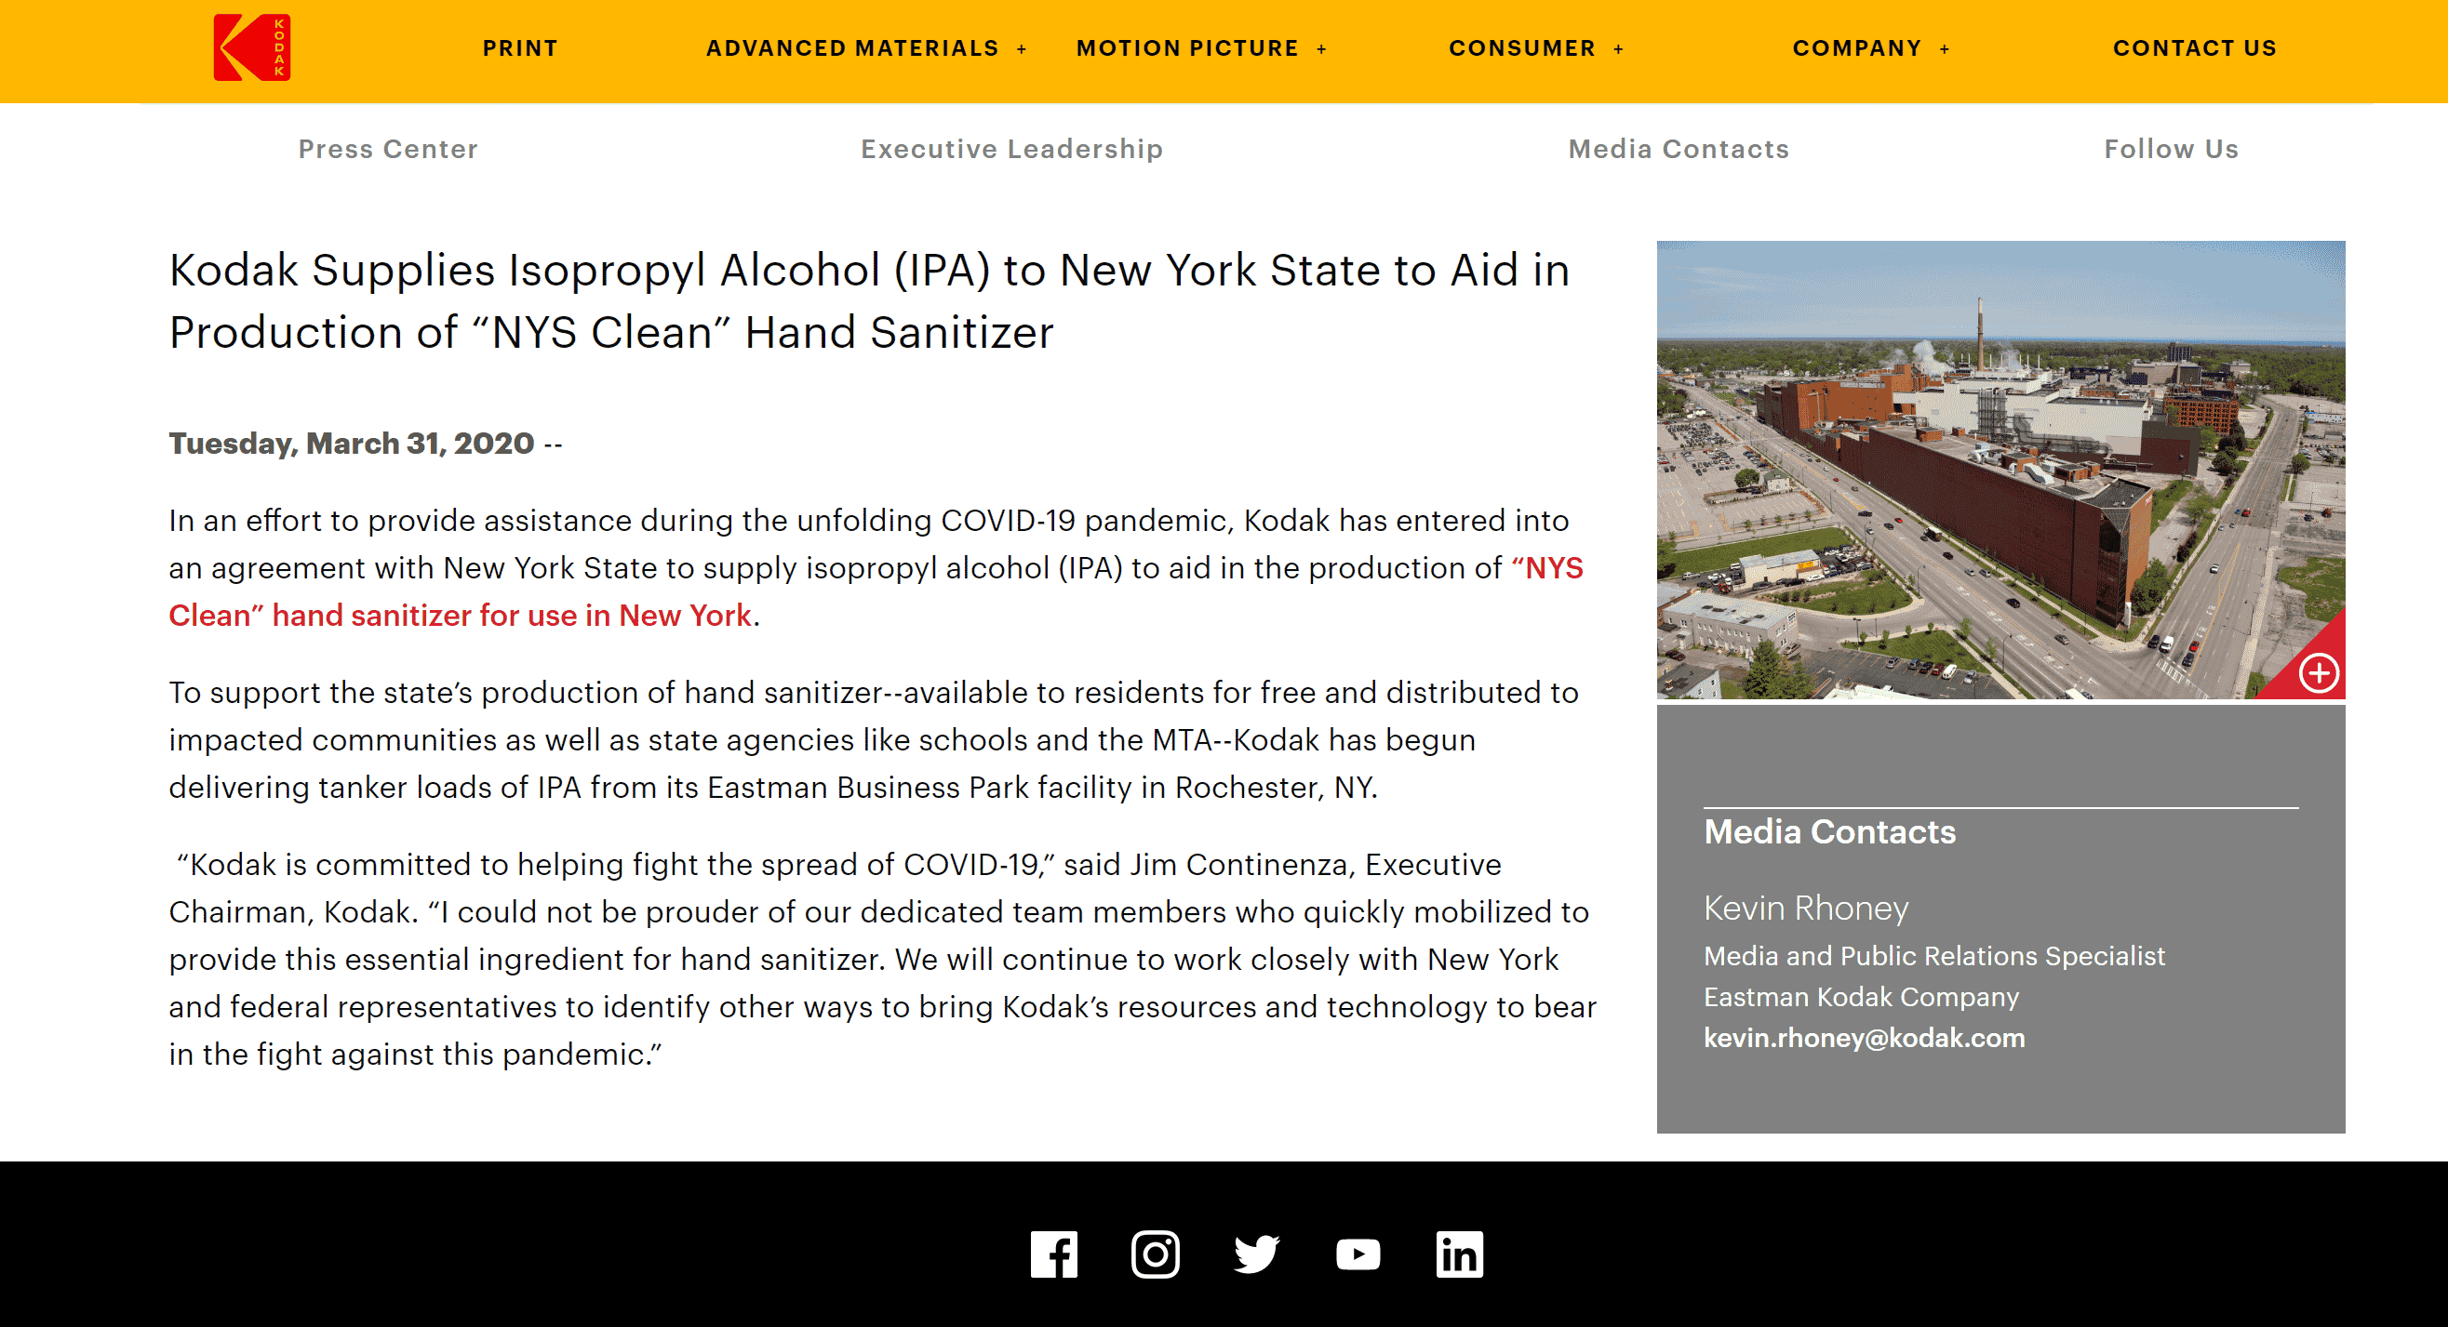Click the Eastman Business Park aerial photo
Image resolution: width=2448 pixels, height=1327 pixels.
click(x=2000, y=471)
